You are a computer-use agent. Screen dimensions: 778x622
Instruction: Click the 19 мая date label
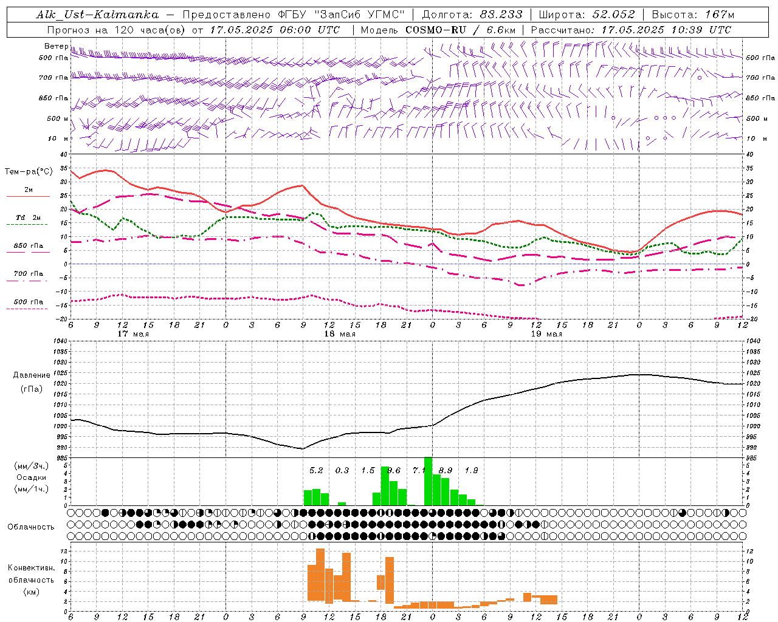[546, 334]
